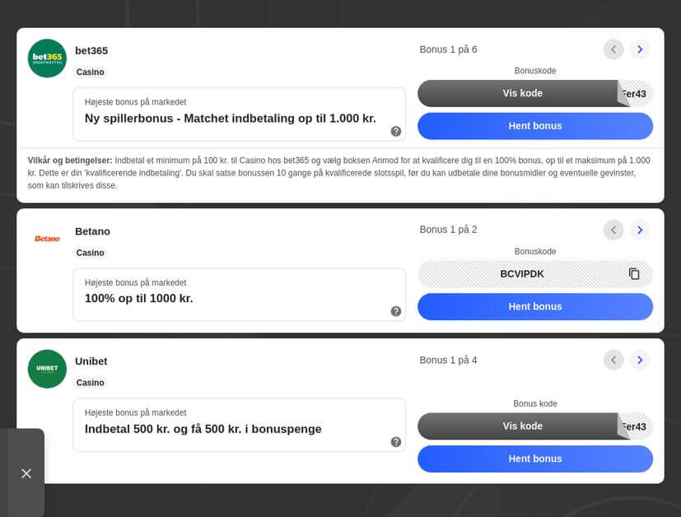Close the bottom-left overlay panel
The image size is (681, 517).
(x=26, y=473)
